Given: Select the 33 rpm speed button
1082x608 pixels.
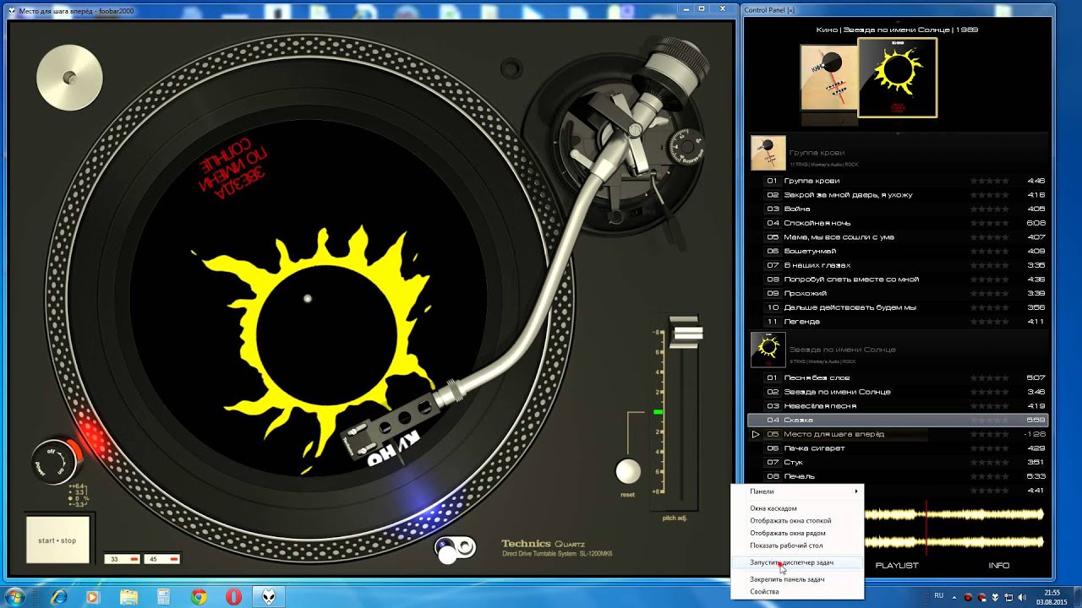Looking at the screenshot, I should point(122,559).
